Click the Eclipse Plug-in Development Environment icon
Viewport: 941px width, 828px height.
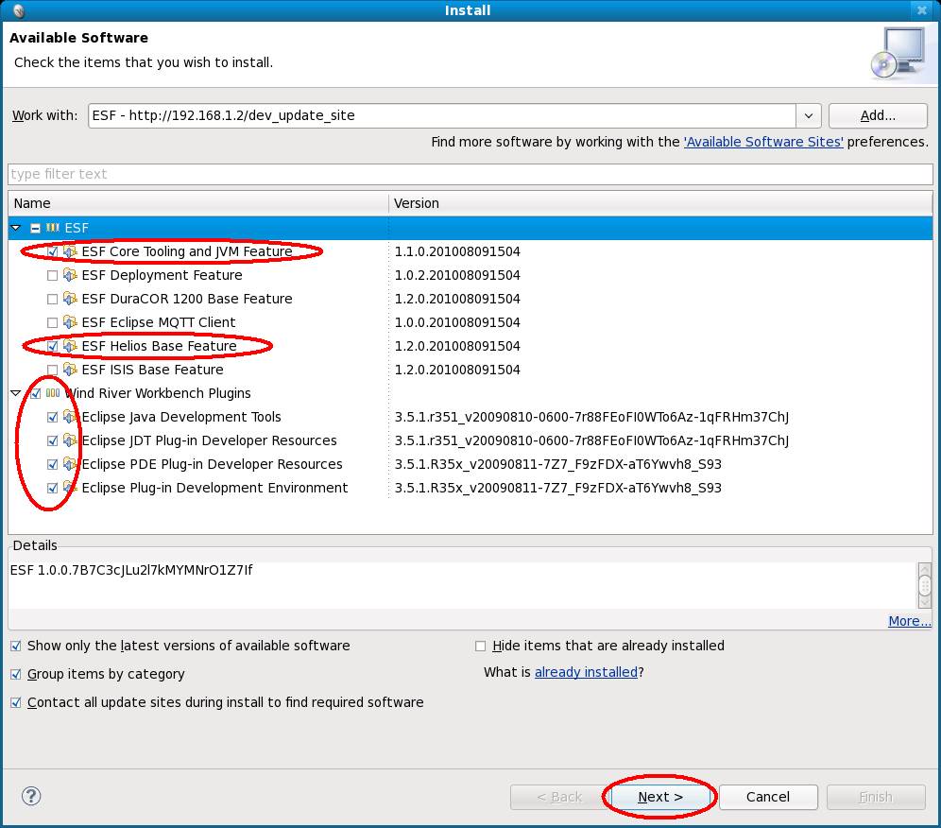(70, 488)
